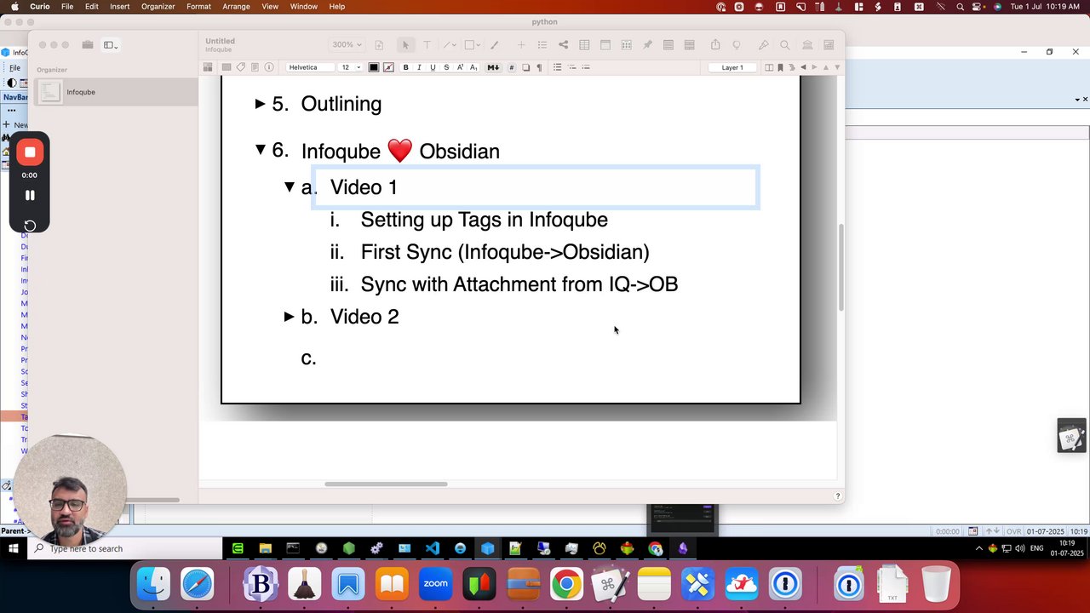Insert a Table figure

click(x=584, y=44)
